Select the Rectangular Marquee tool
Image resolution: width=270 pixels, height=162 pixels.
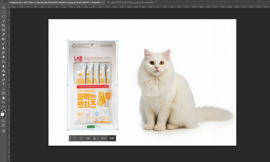3,12
